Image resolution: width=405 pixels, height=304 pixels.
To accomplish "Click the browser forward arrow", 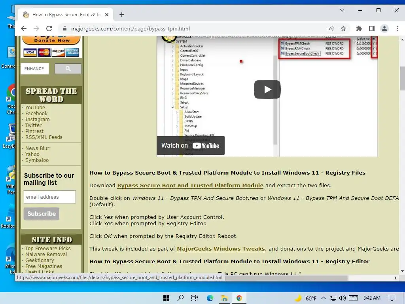I will pos(36,28).
